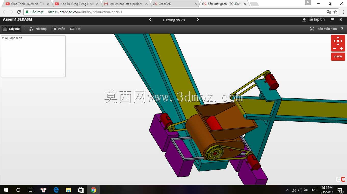Screen dimensions: 347x194
Task: Close the GrabCAD tab
Action: [196, 4]
